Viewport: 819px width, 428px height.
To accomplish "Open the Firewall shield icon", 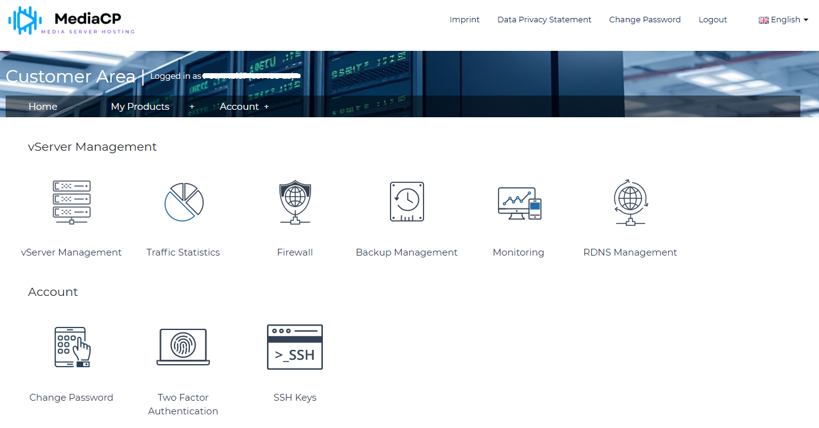I will (x=295, y=202).
